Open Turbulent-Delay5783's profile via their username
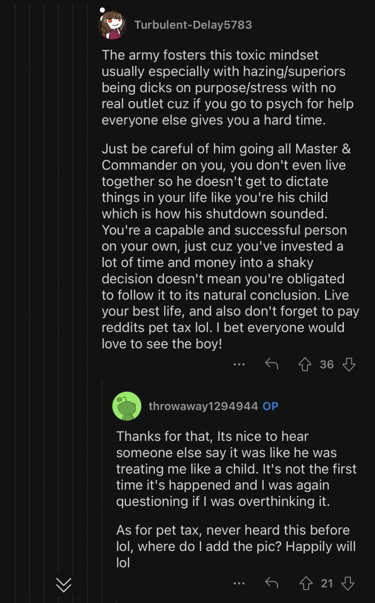 194,24
